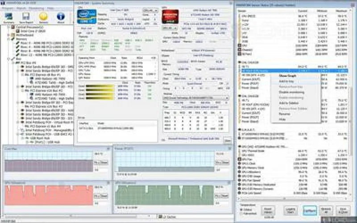
Task: Click the Logging Start button
Action: coord(291,211)
